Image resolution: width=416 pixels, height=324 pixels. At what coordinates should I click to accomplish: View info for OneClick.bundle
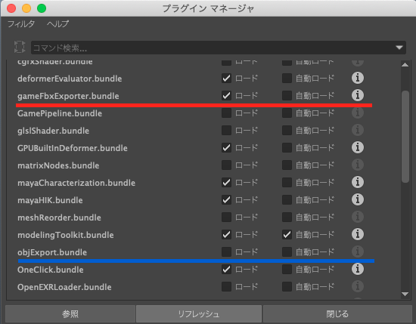coord(358,269)
